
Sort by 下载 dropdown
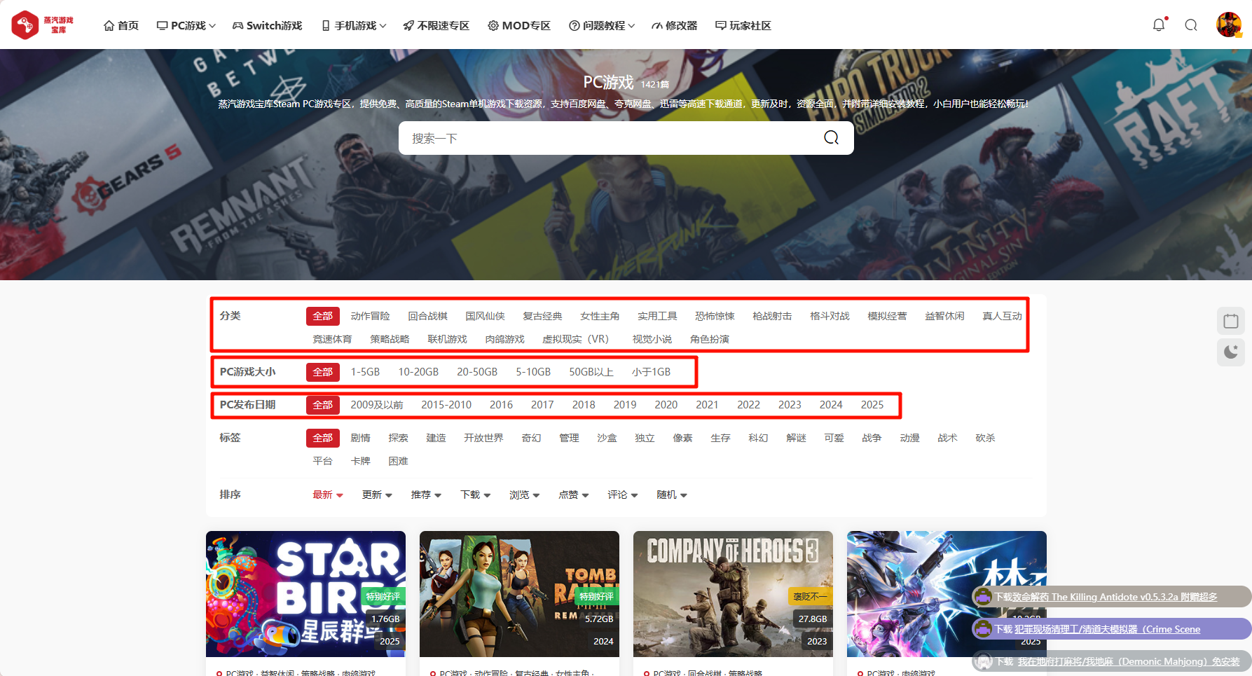click(474, 495)
